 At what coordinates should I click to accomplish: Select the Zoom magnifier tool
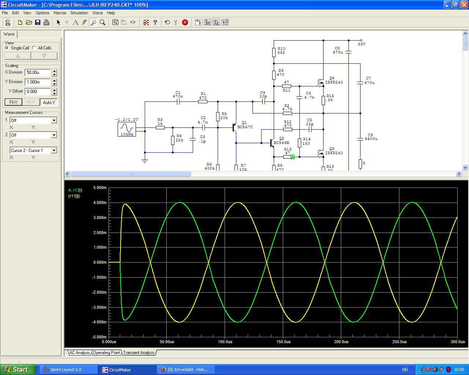coord(103,22)
